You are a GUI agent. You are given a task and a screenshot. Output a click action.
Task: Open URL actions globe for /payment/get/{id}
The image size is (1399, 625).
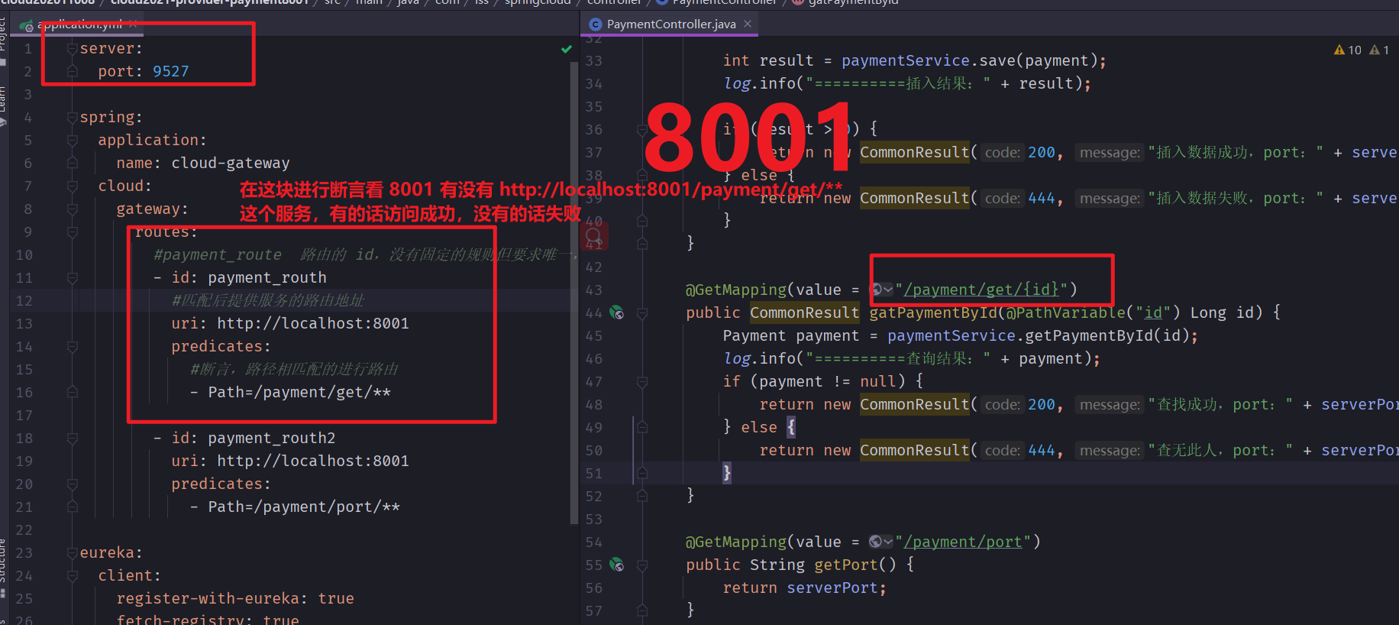tap(881, 290)
